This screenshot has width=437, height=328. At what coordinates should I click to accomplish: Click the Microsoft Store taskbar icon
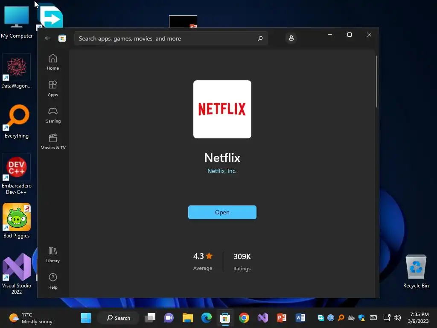coord(225,318)
